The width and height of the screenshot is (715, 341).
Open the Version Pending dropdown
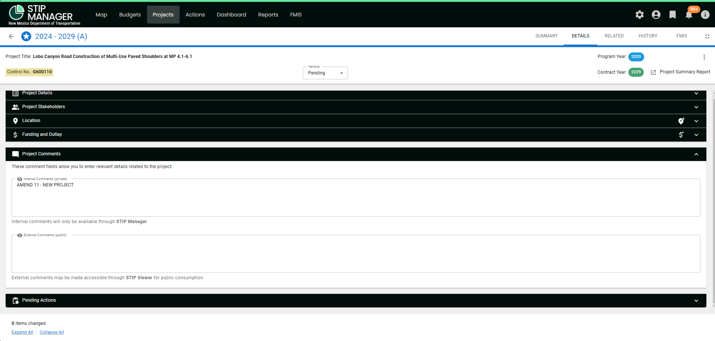325,73
